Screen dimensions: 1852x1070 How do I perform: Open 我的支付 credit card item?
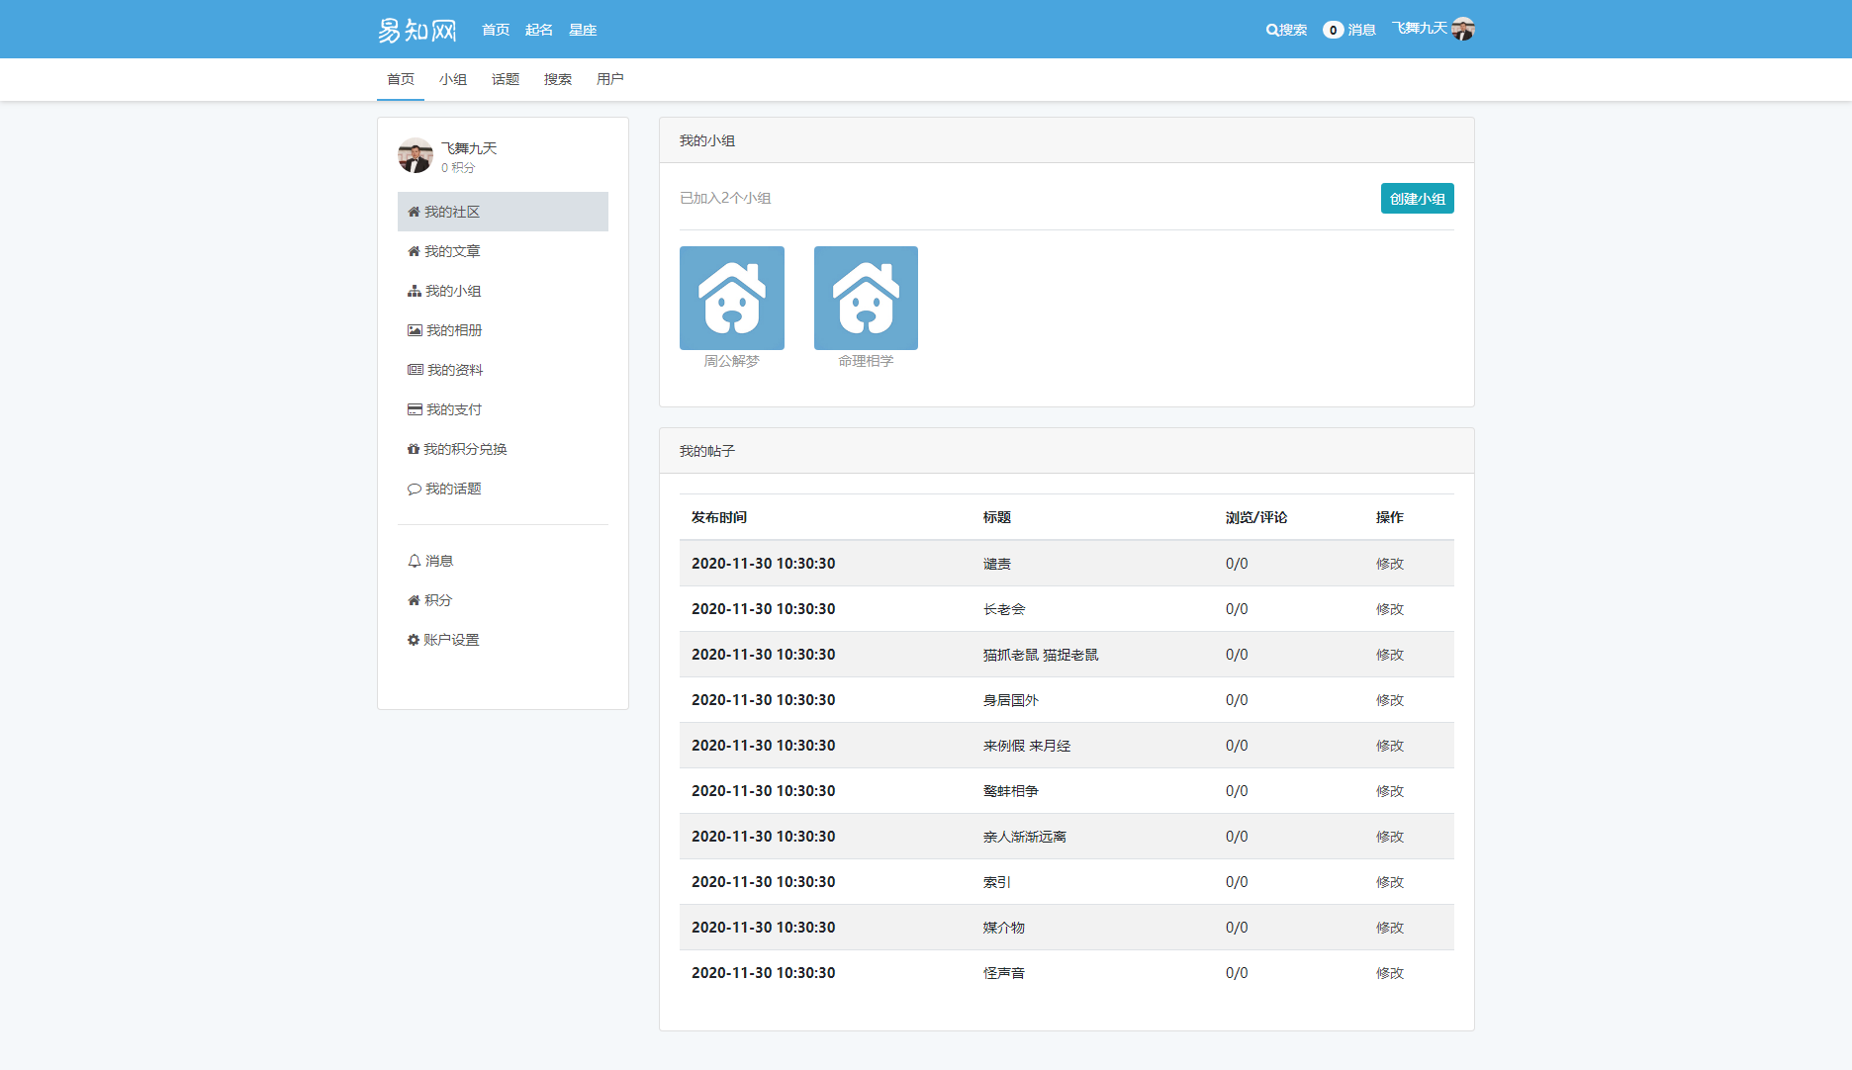[x=444, y=409]
